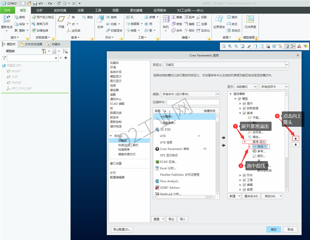Open the 文件 menu
Viewport: 310px width, 240px height.
point(7,10)
